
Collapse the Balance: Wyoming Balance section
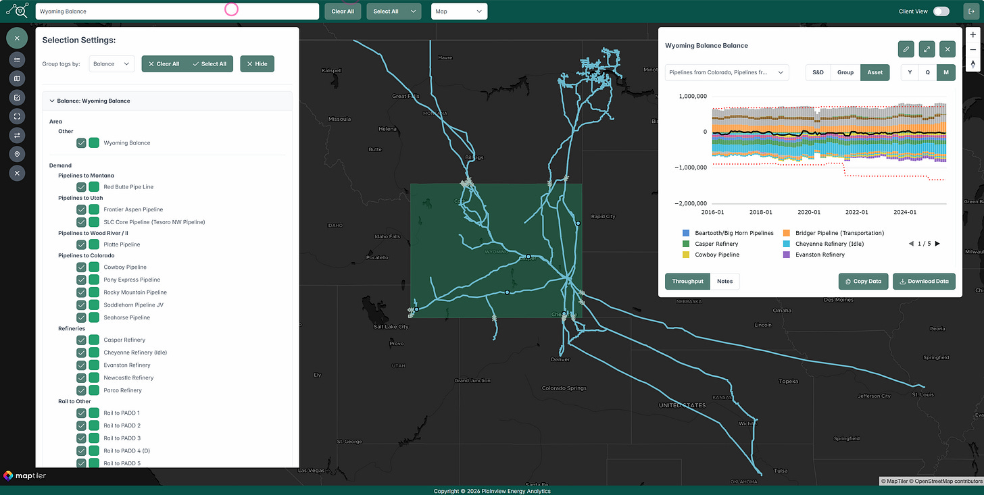[167, 101]
